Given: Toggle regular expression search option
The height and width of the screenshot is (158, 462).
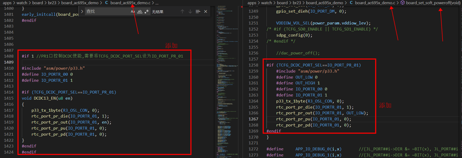Looking at the screenshot, I should coord(147,12).
